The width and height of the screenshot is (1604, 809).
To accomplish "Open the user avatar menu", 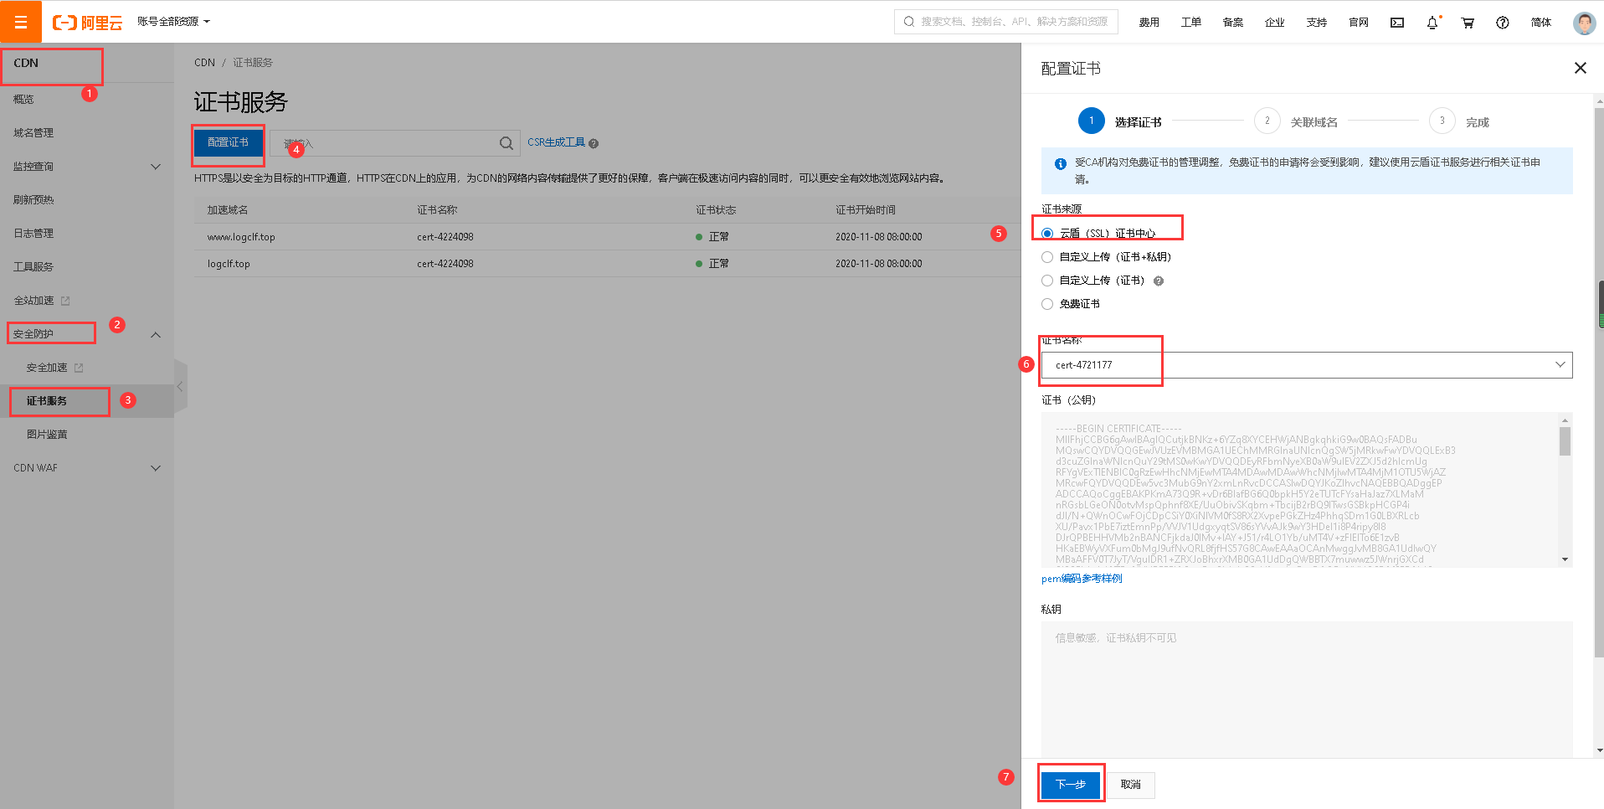I will coord(1584,23).
